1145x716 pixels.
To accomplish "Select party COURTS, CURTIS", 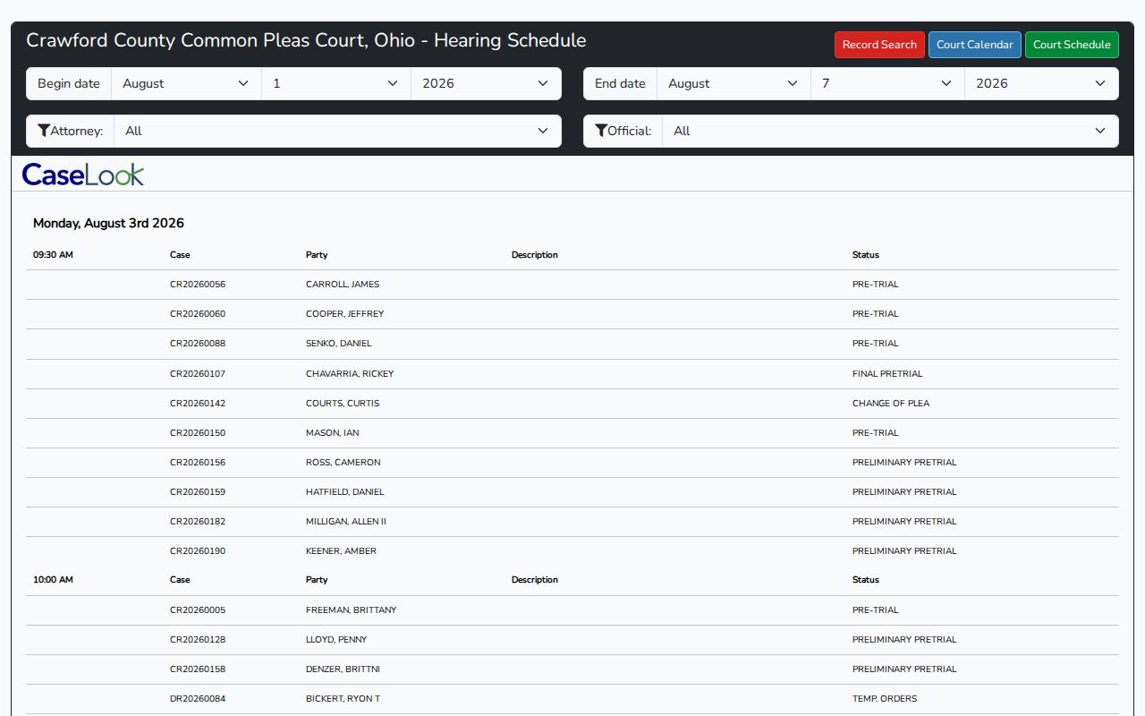I will [x=343, y=404].
